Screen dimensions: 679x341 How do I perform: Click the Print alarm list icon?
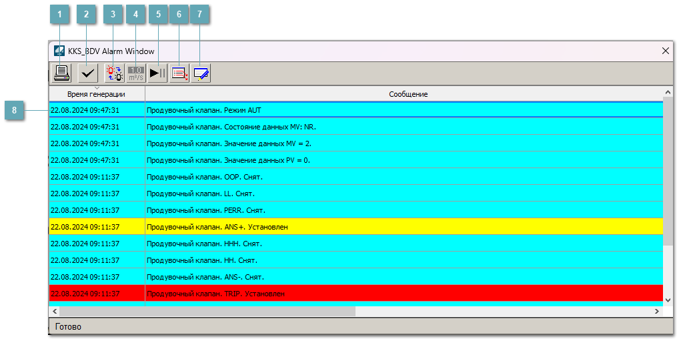pyautogui.click(x=62, y=73)
